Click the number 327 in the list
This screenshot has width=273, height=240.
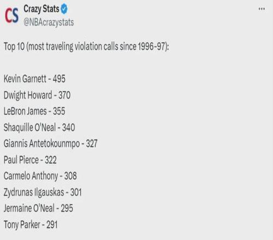coord(92,143)
